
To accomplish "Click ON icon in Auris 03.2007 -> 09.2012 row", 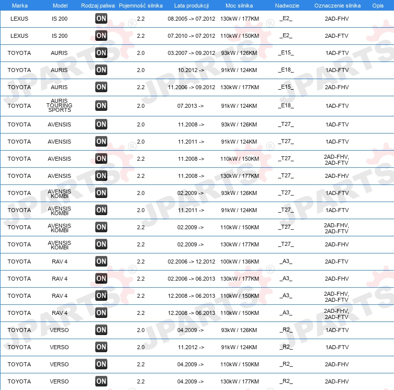I will (101, 52).
